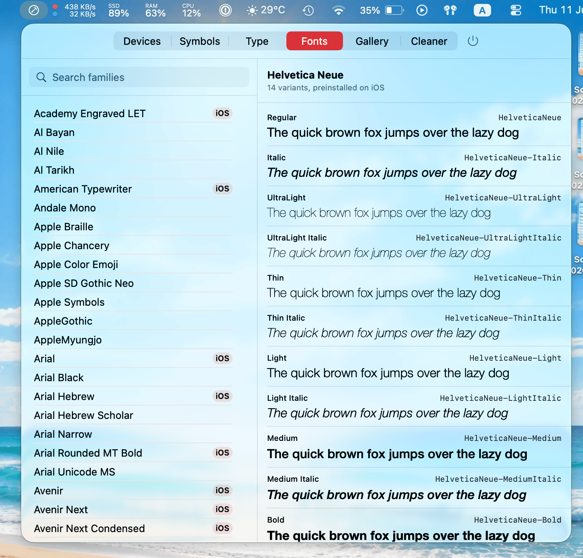
Task: Select Al Tarikh font family
Action: coord(133,170)
